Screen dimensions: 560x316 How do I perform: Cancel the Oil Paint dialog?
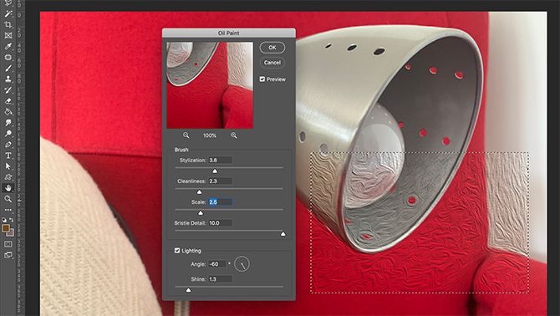272,63
